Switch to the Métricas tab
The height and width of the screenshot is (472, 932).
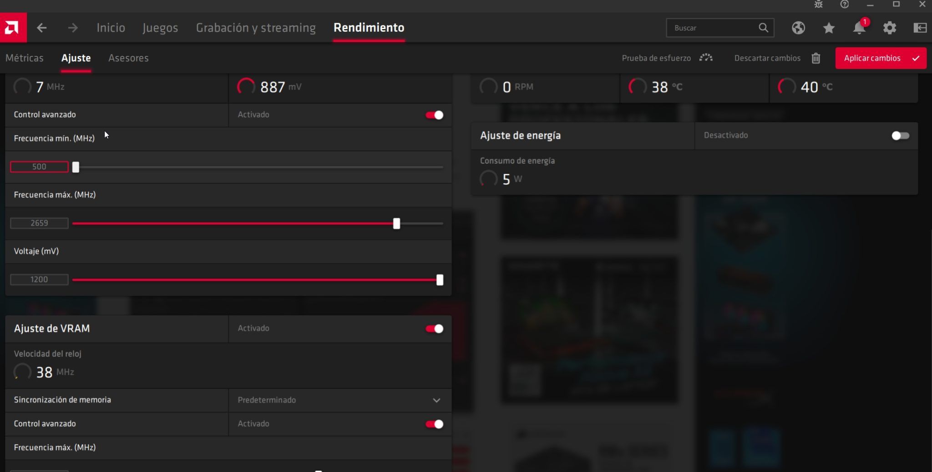tap(25, 58)
